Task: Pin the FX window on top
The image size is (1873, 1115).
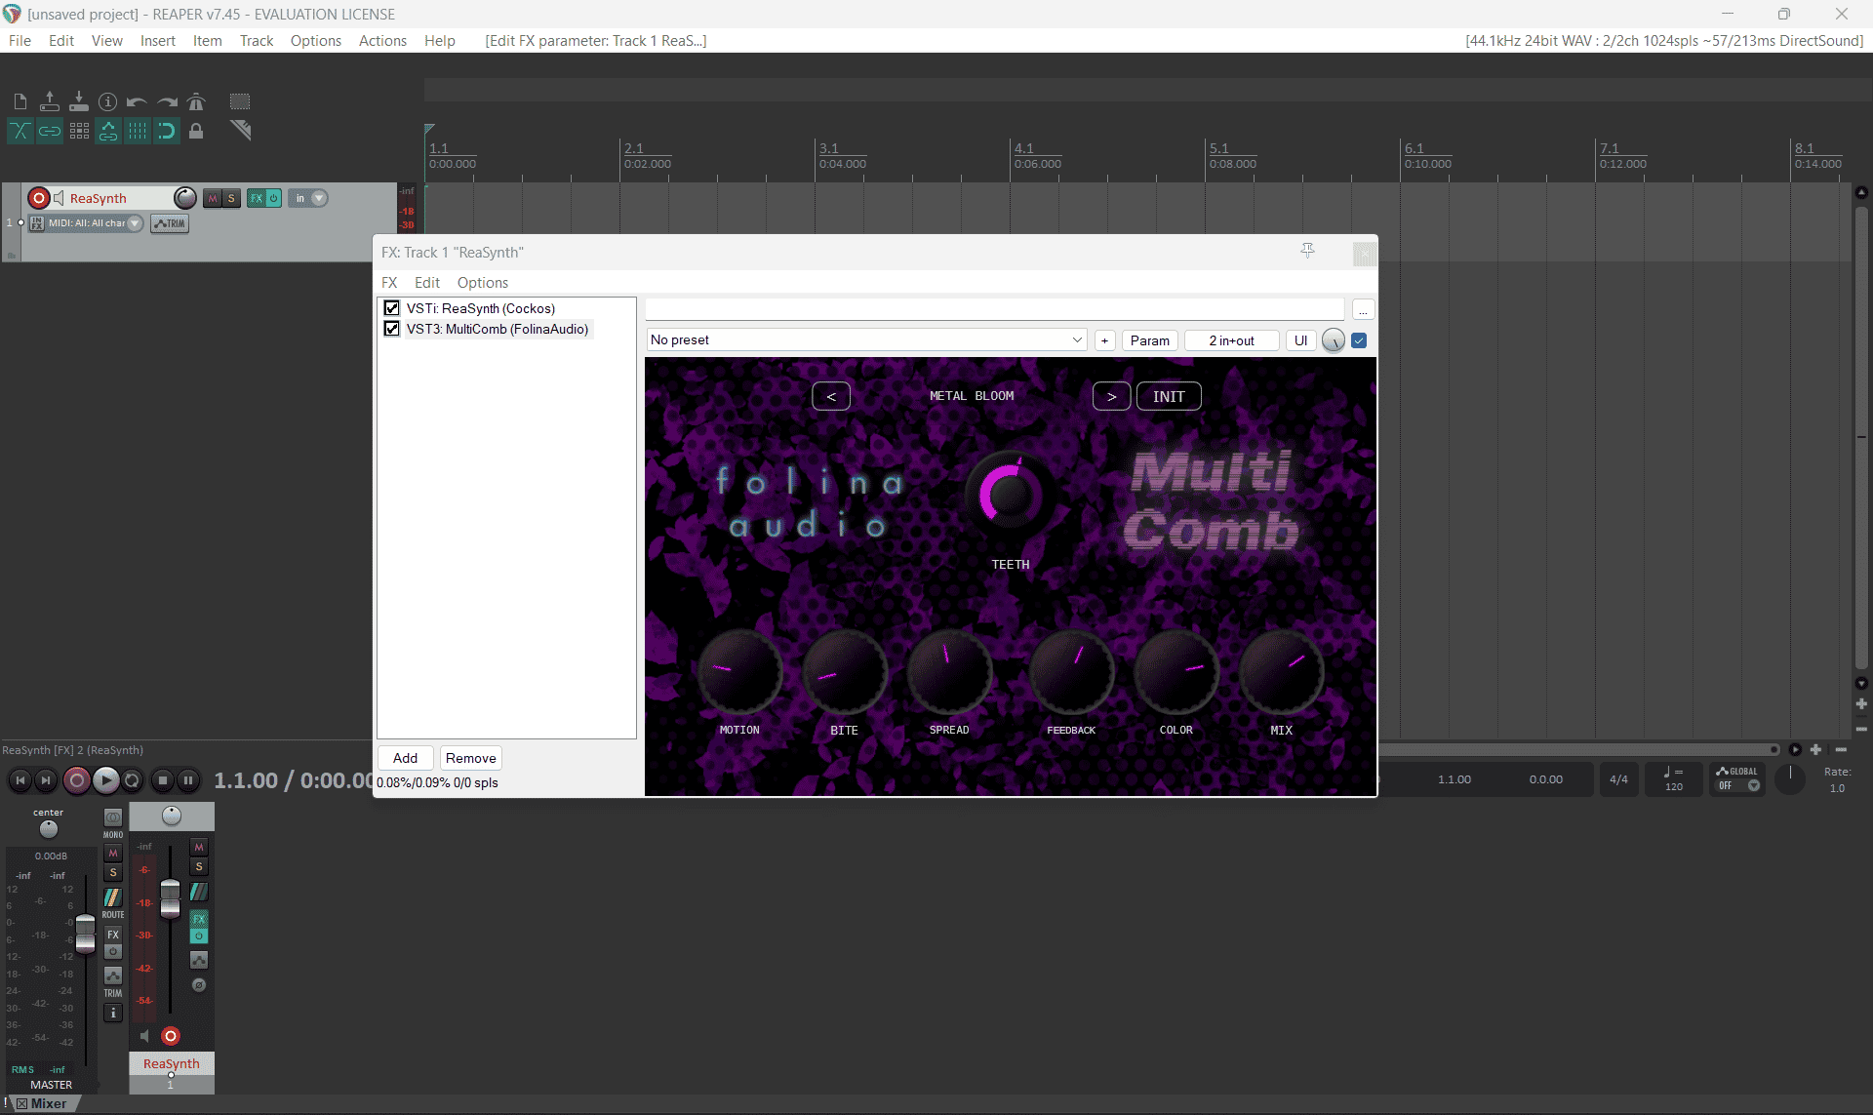Action: point(1308,252)
